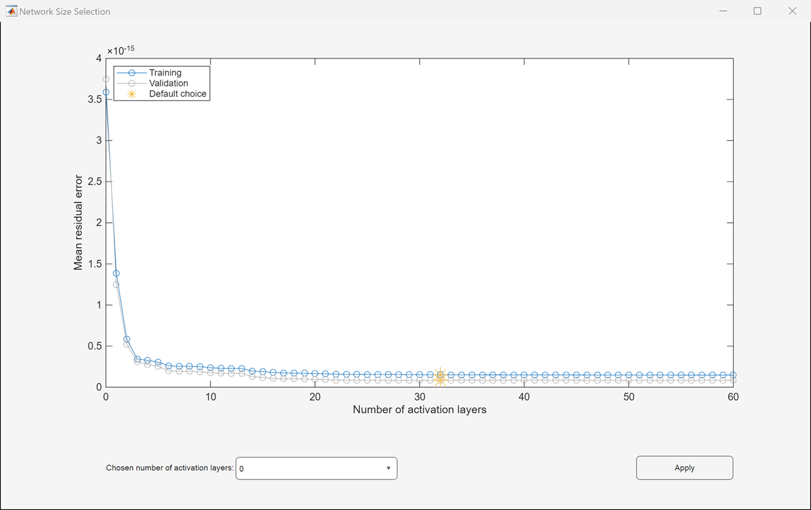811x510 pixels.
Task: Click the Validation legend label text
Action: pos(168,83)
